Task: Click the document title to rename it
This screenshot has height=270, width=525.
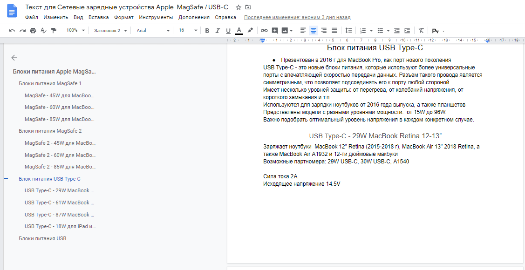Action: (x=127, y=7)
